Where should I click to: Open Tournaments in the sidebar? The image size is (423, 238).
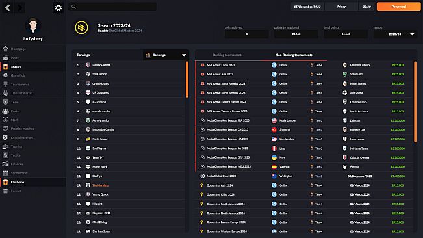[20, 85]
